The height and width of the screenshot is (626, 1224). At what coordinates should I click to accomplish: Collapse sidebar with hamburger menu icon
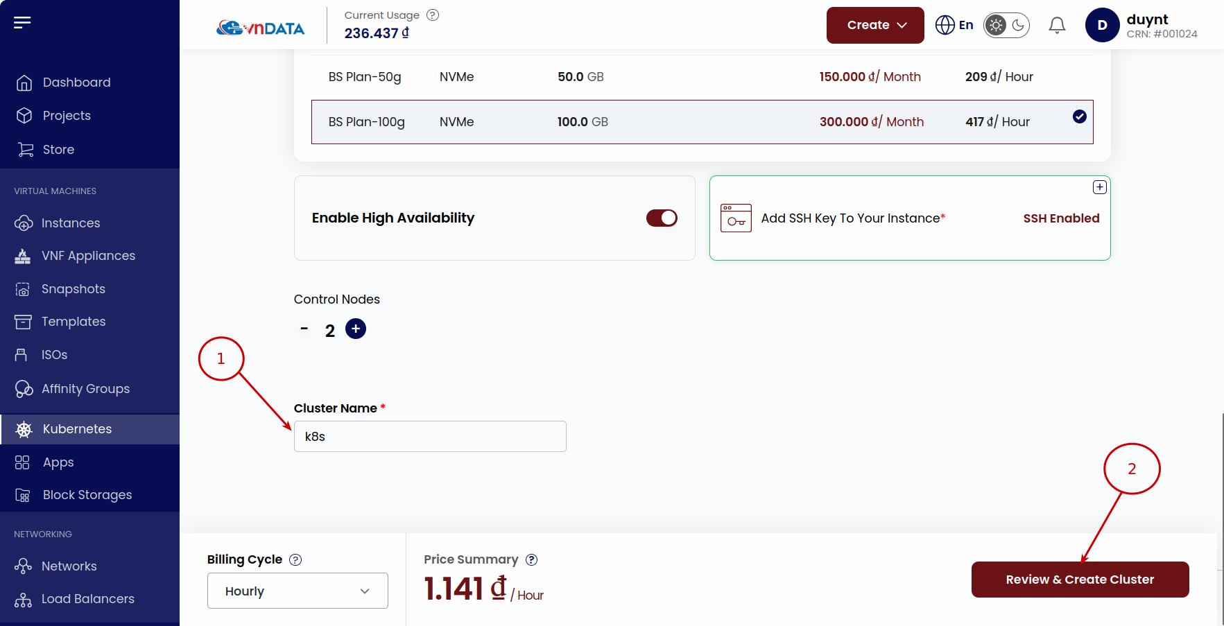(22, 22)
